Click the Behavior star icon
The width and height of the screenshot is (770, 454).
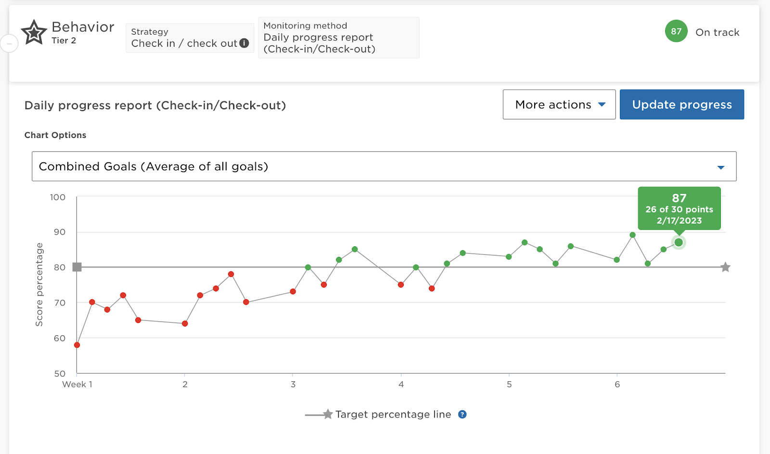click(34, 32)
